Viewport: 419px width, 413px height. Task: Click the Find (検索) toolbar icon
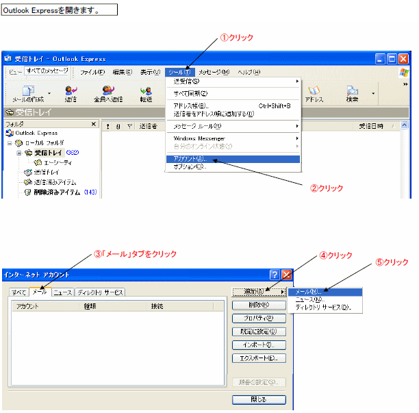[x=352, y=94]
